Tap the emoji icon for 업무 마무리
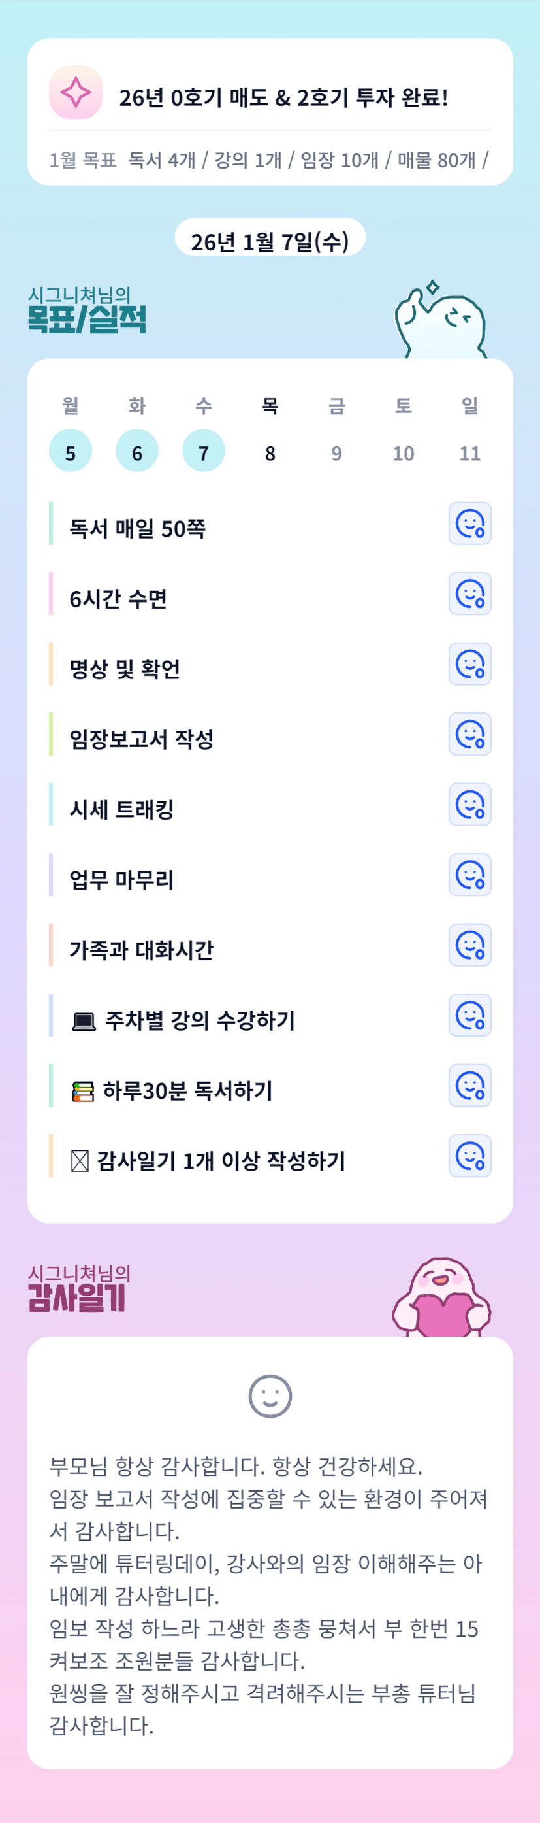This screenshot has width=540, height=1823. click(x=469, y=875)
